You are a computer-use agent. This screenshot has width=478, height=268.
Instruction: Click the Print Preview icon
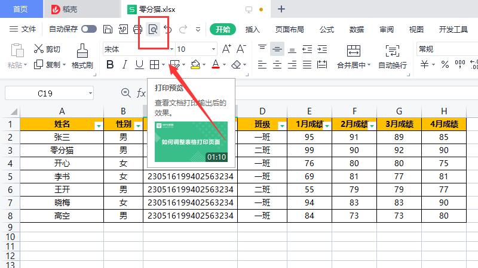(154, 29)
